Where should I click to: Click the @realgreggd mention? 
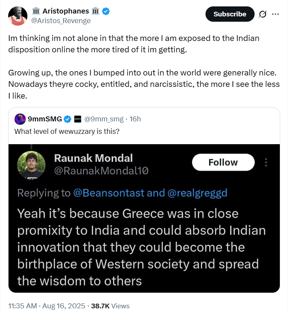(x=197, y=193)
